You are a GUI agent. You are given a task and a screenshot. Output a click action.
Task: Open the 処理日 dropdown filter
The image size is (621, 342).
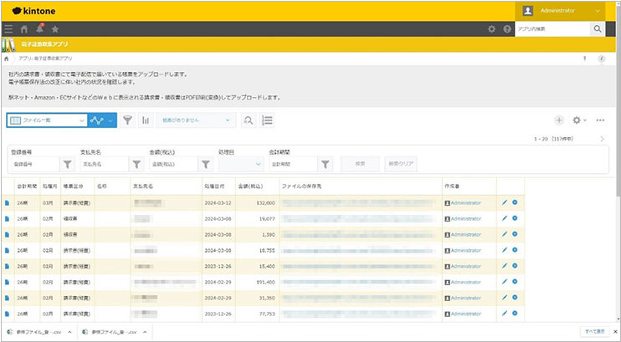click(x=241, y=164)
